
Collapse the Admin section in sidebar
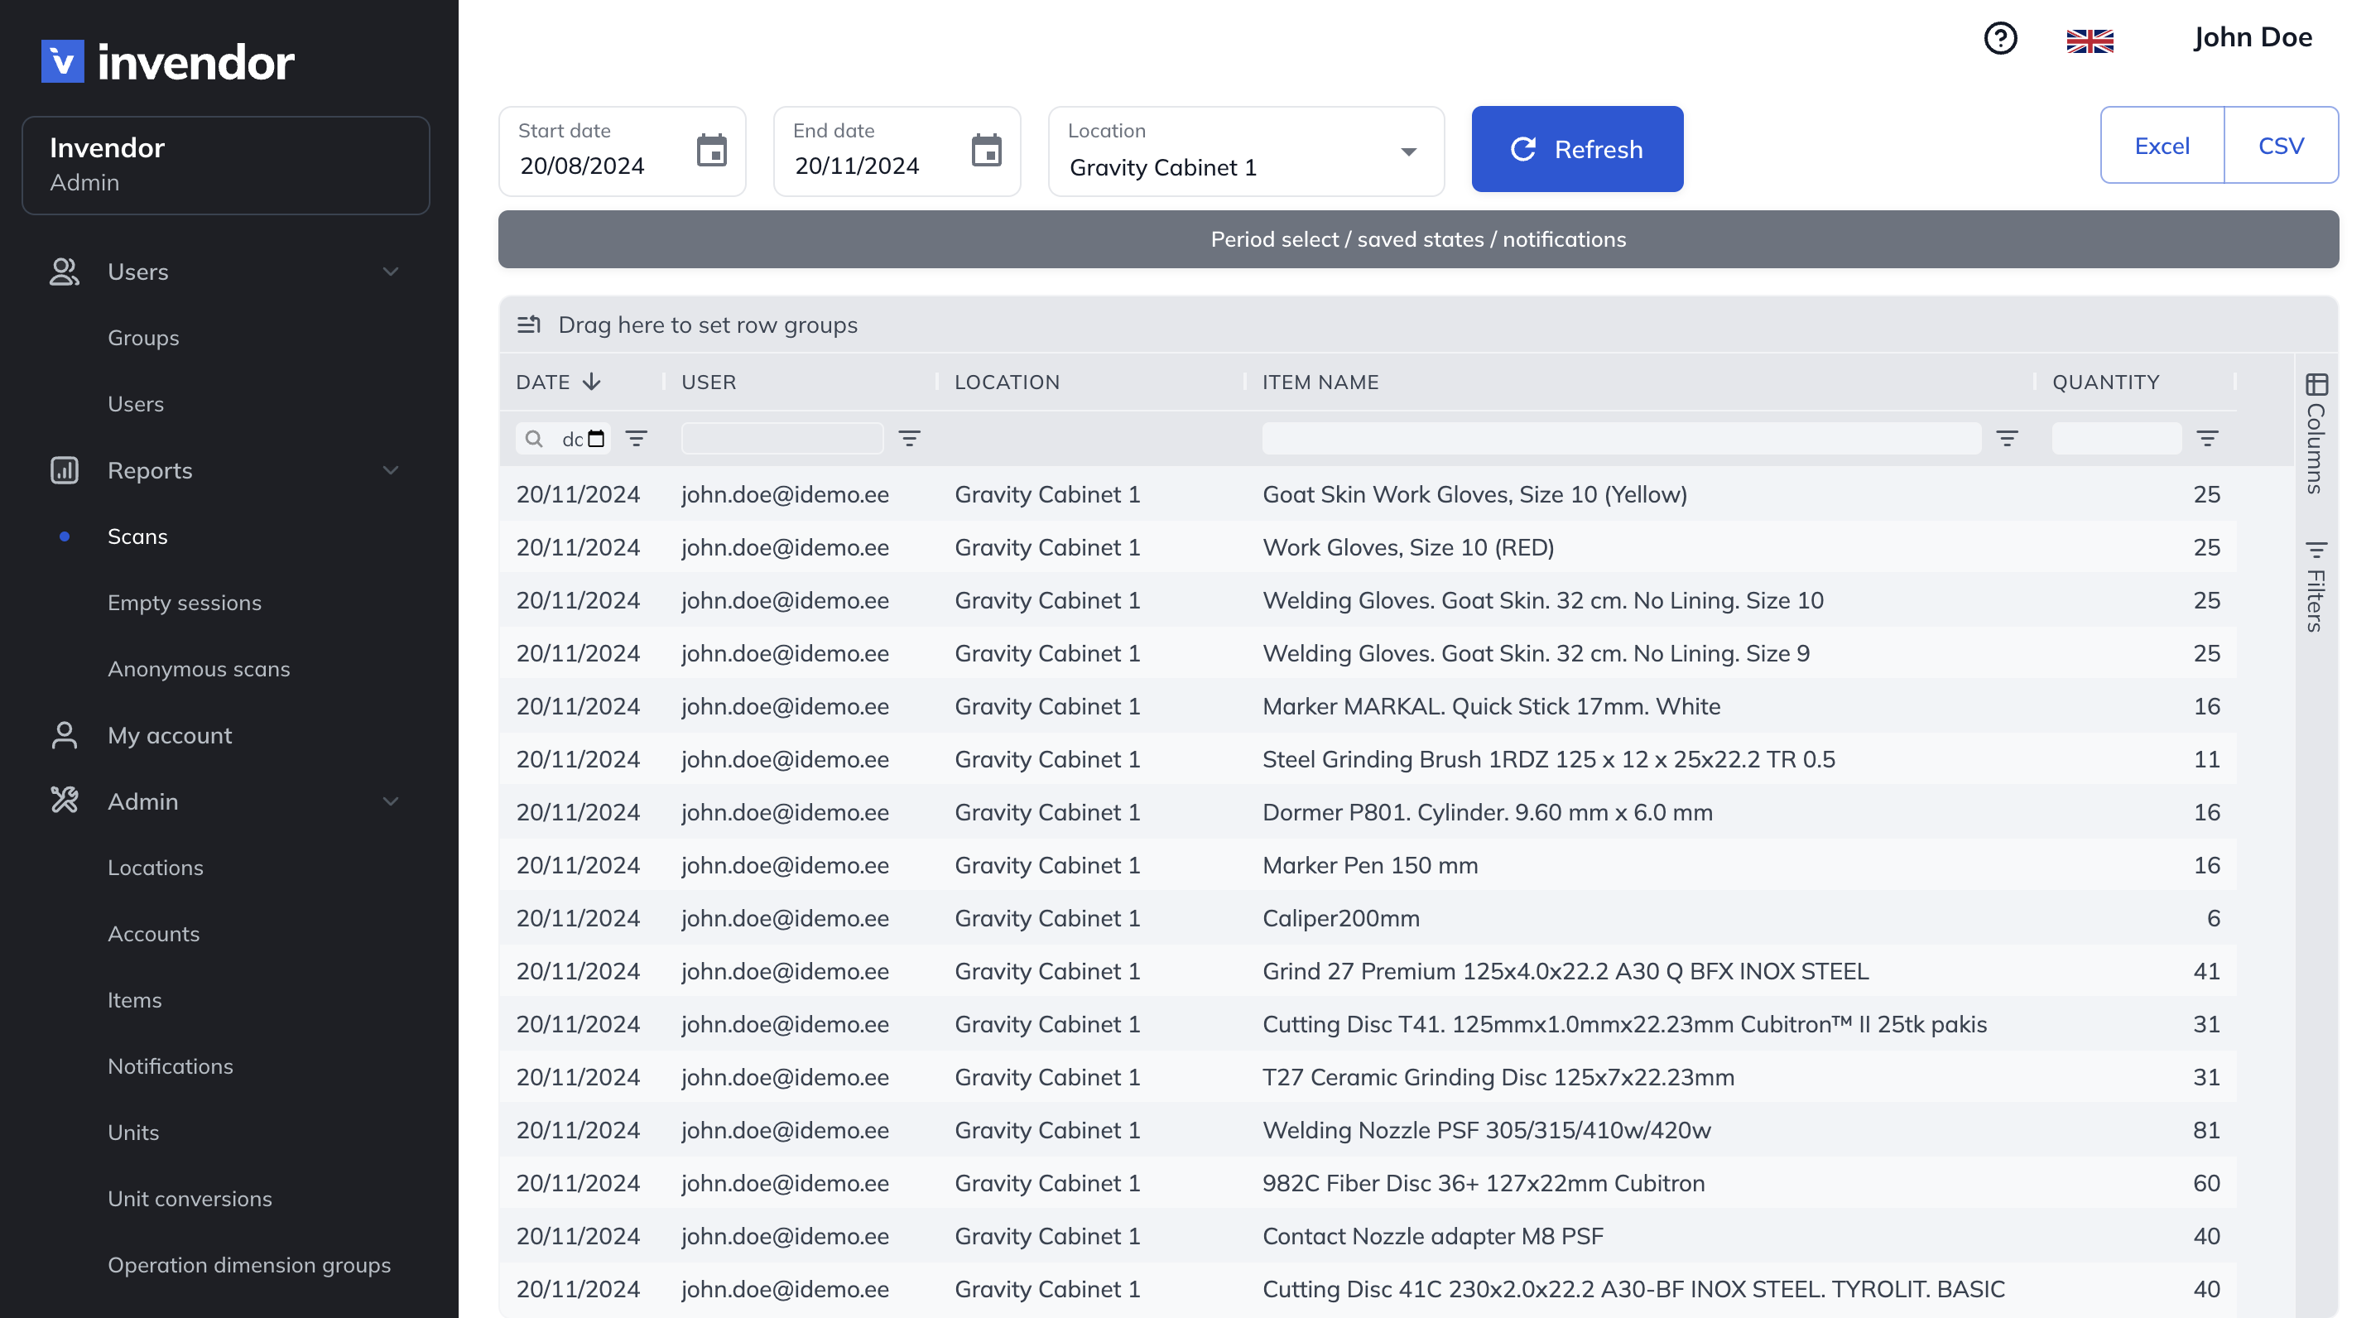pos(390,801)
